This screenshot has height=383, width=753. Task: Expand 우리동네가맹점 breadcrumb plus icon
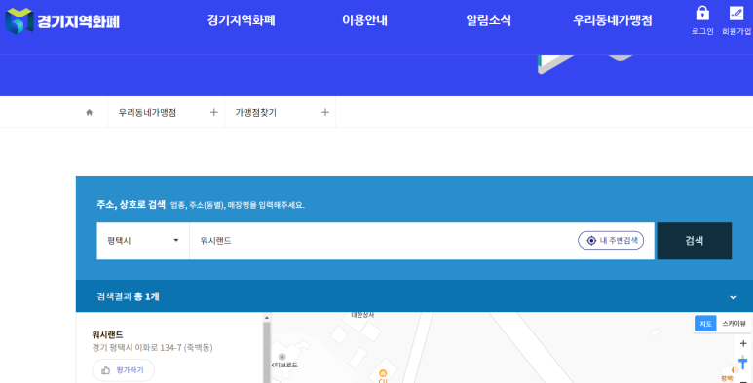click(213, 112)
